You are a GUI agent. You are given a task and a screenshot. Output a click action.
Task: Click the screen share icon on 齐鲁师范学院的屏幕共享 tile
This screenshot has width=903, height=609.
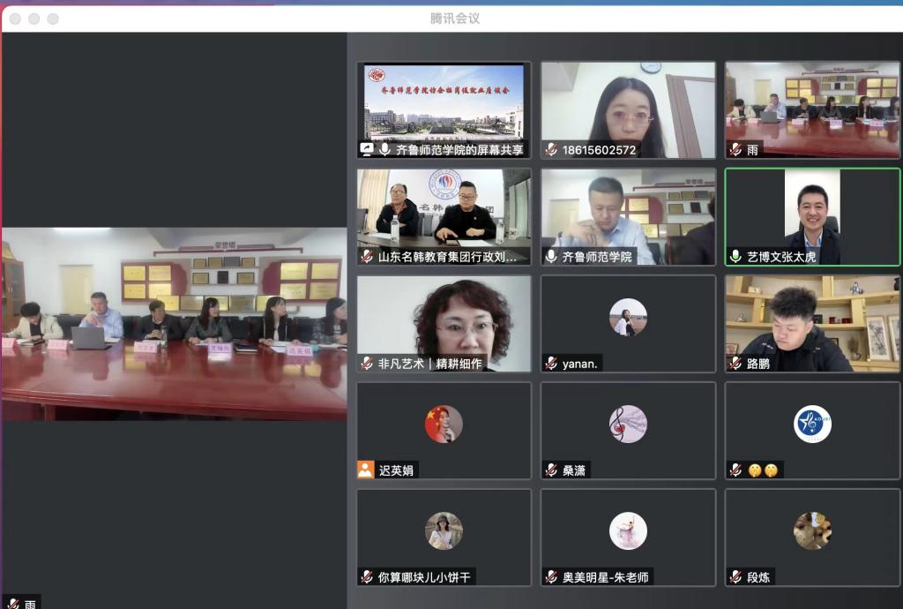pyautogui.click(x=367, y=150)
